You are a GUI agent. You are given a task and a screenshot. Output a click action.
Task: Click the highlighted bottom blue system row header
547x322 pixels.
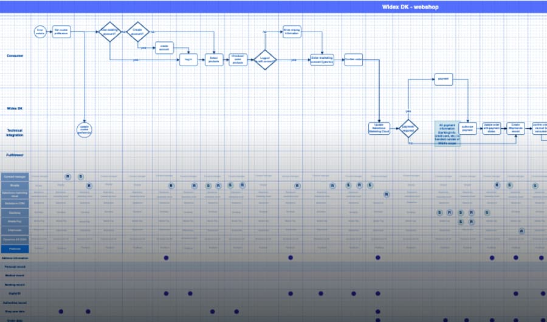15,248
